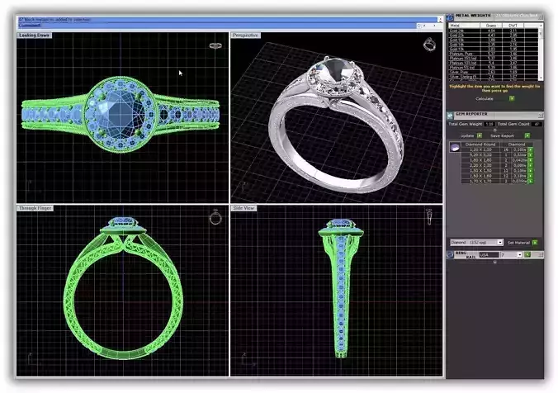The image size is (558, 393).
Task: Click the Diamond Round column header
Action: coord(480,144)
